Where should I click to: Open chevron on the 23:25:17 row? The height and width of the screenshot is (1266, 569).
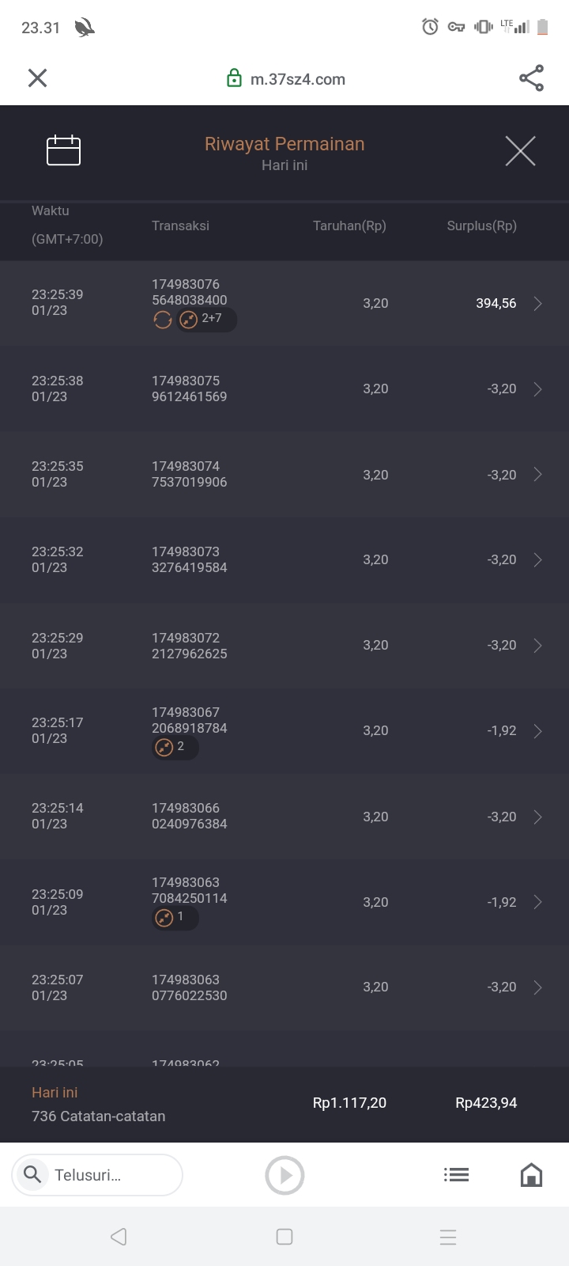(x=537, y=731)
